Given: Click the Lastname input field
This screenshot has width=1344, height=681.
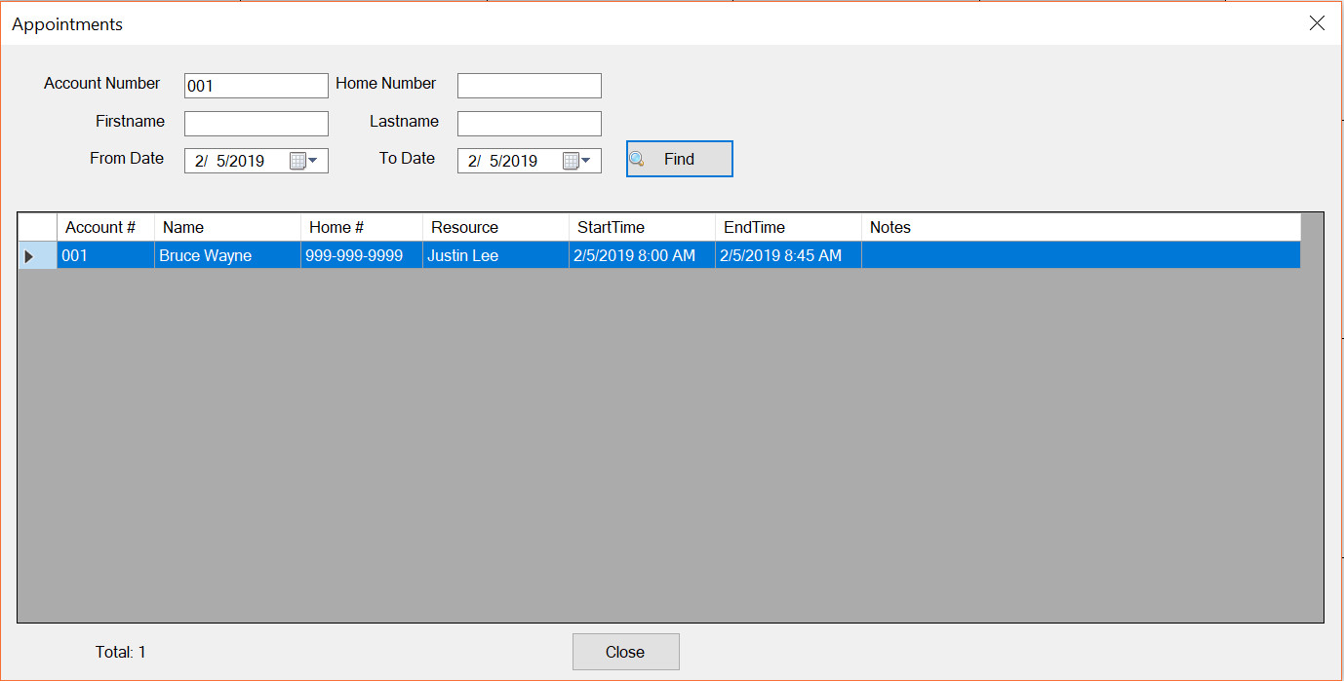Looking at the screenshot, I should 530,124.
